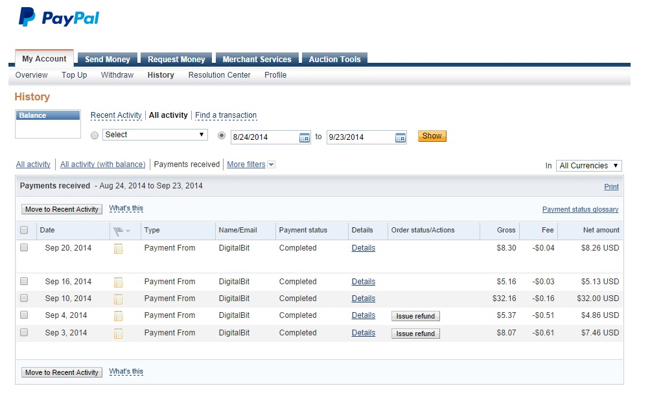Go to Overview submenu
Image resolution: width=663 pixels, height=395 pixels.
(31, 74)
